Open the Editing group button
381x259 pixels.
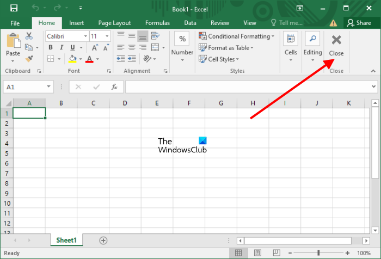pyautogui.click(x=313, y=47)
